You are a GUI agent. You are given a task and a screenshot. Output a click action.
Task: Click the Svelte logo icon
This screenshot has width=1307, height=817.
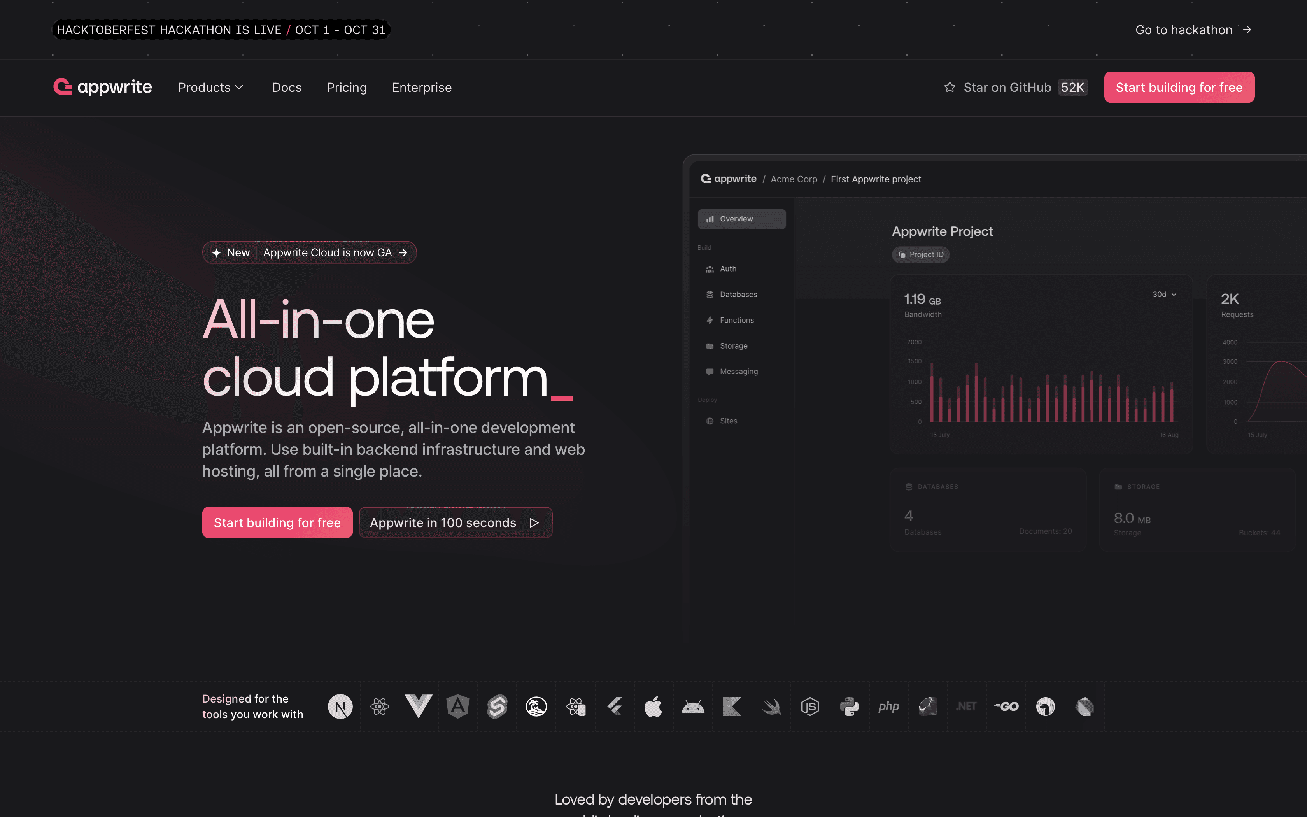click(497, 706)
